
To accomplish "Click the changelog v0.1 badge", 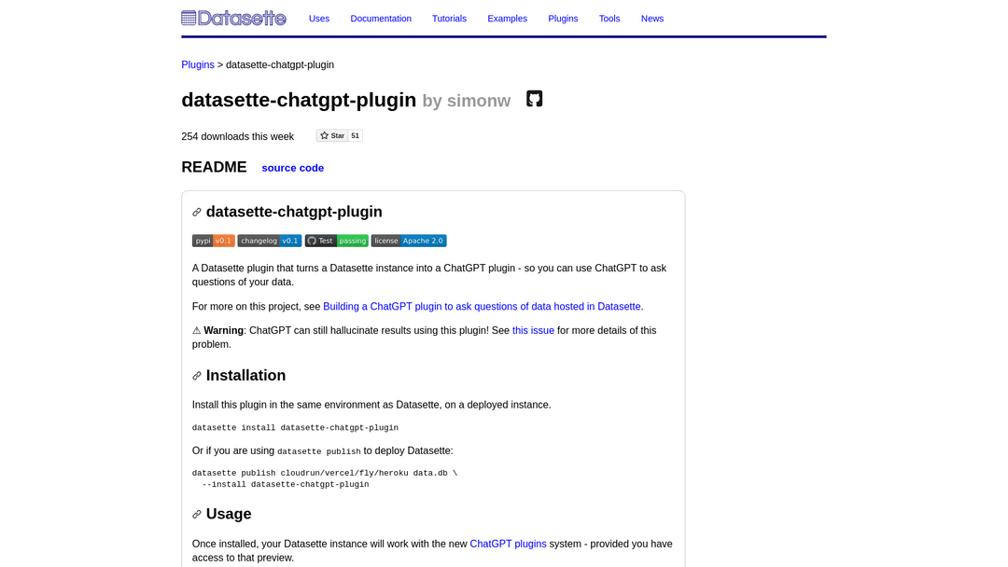I will tap(270, 241).
